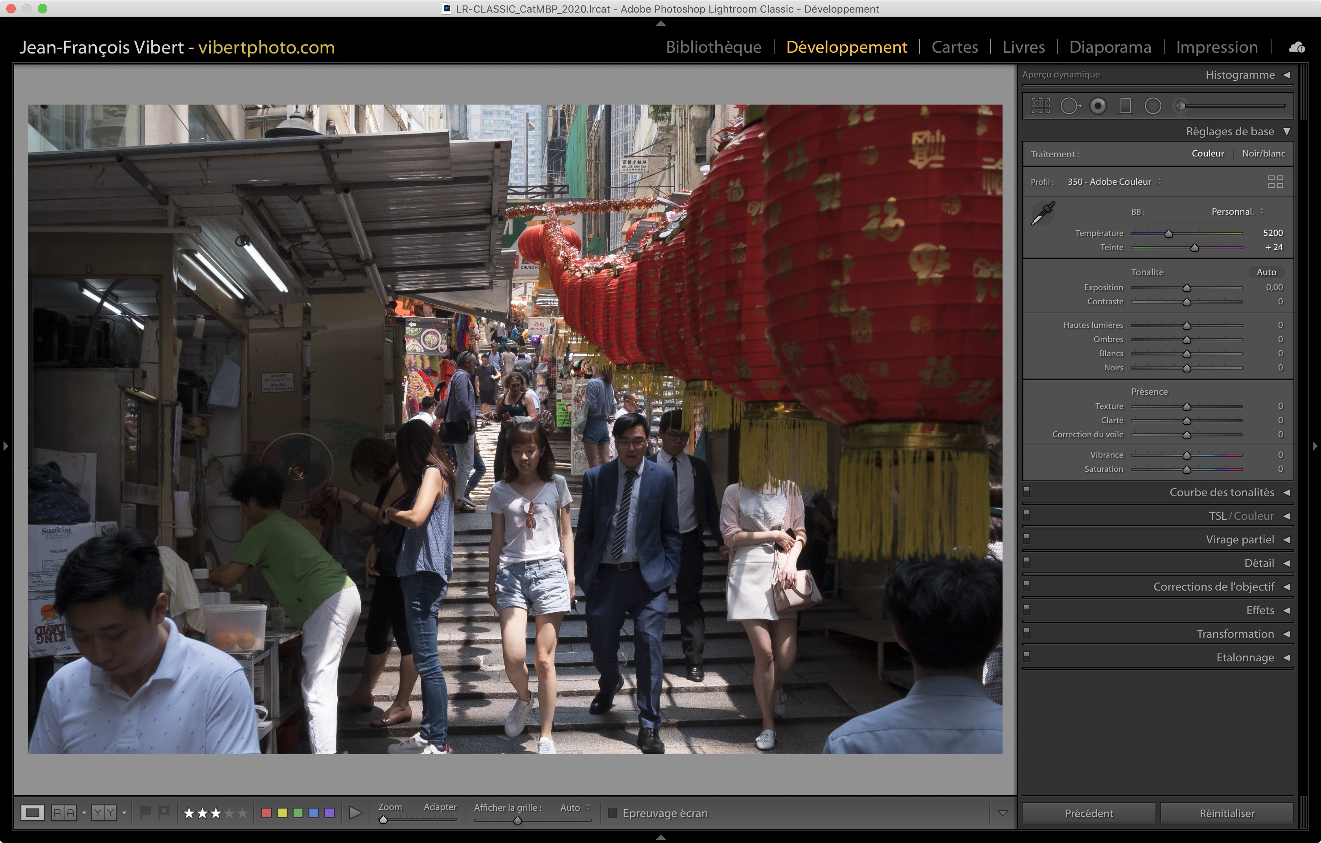Open the 350 - Adobe Couleur profile dropdown
Image resolution: width=1321 pixels, height=843 pixels.
click(1114, 182)
